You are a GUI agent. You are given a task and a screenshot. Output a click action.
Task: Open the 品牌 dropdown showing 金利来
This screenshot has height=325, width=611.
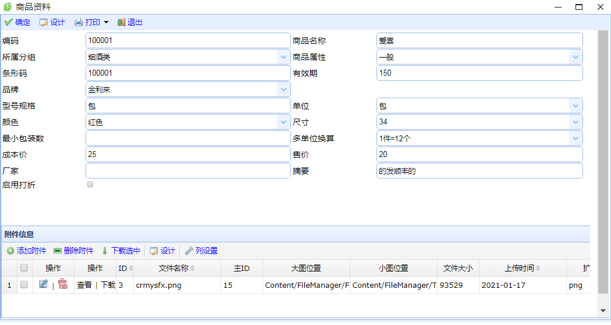pos(283,90)
